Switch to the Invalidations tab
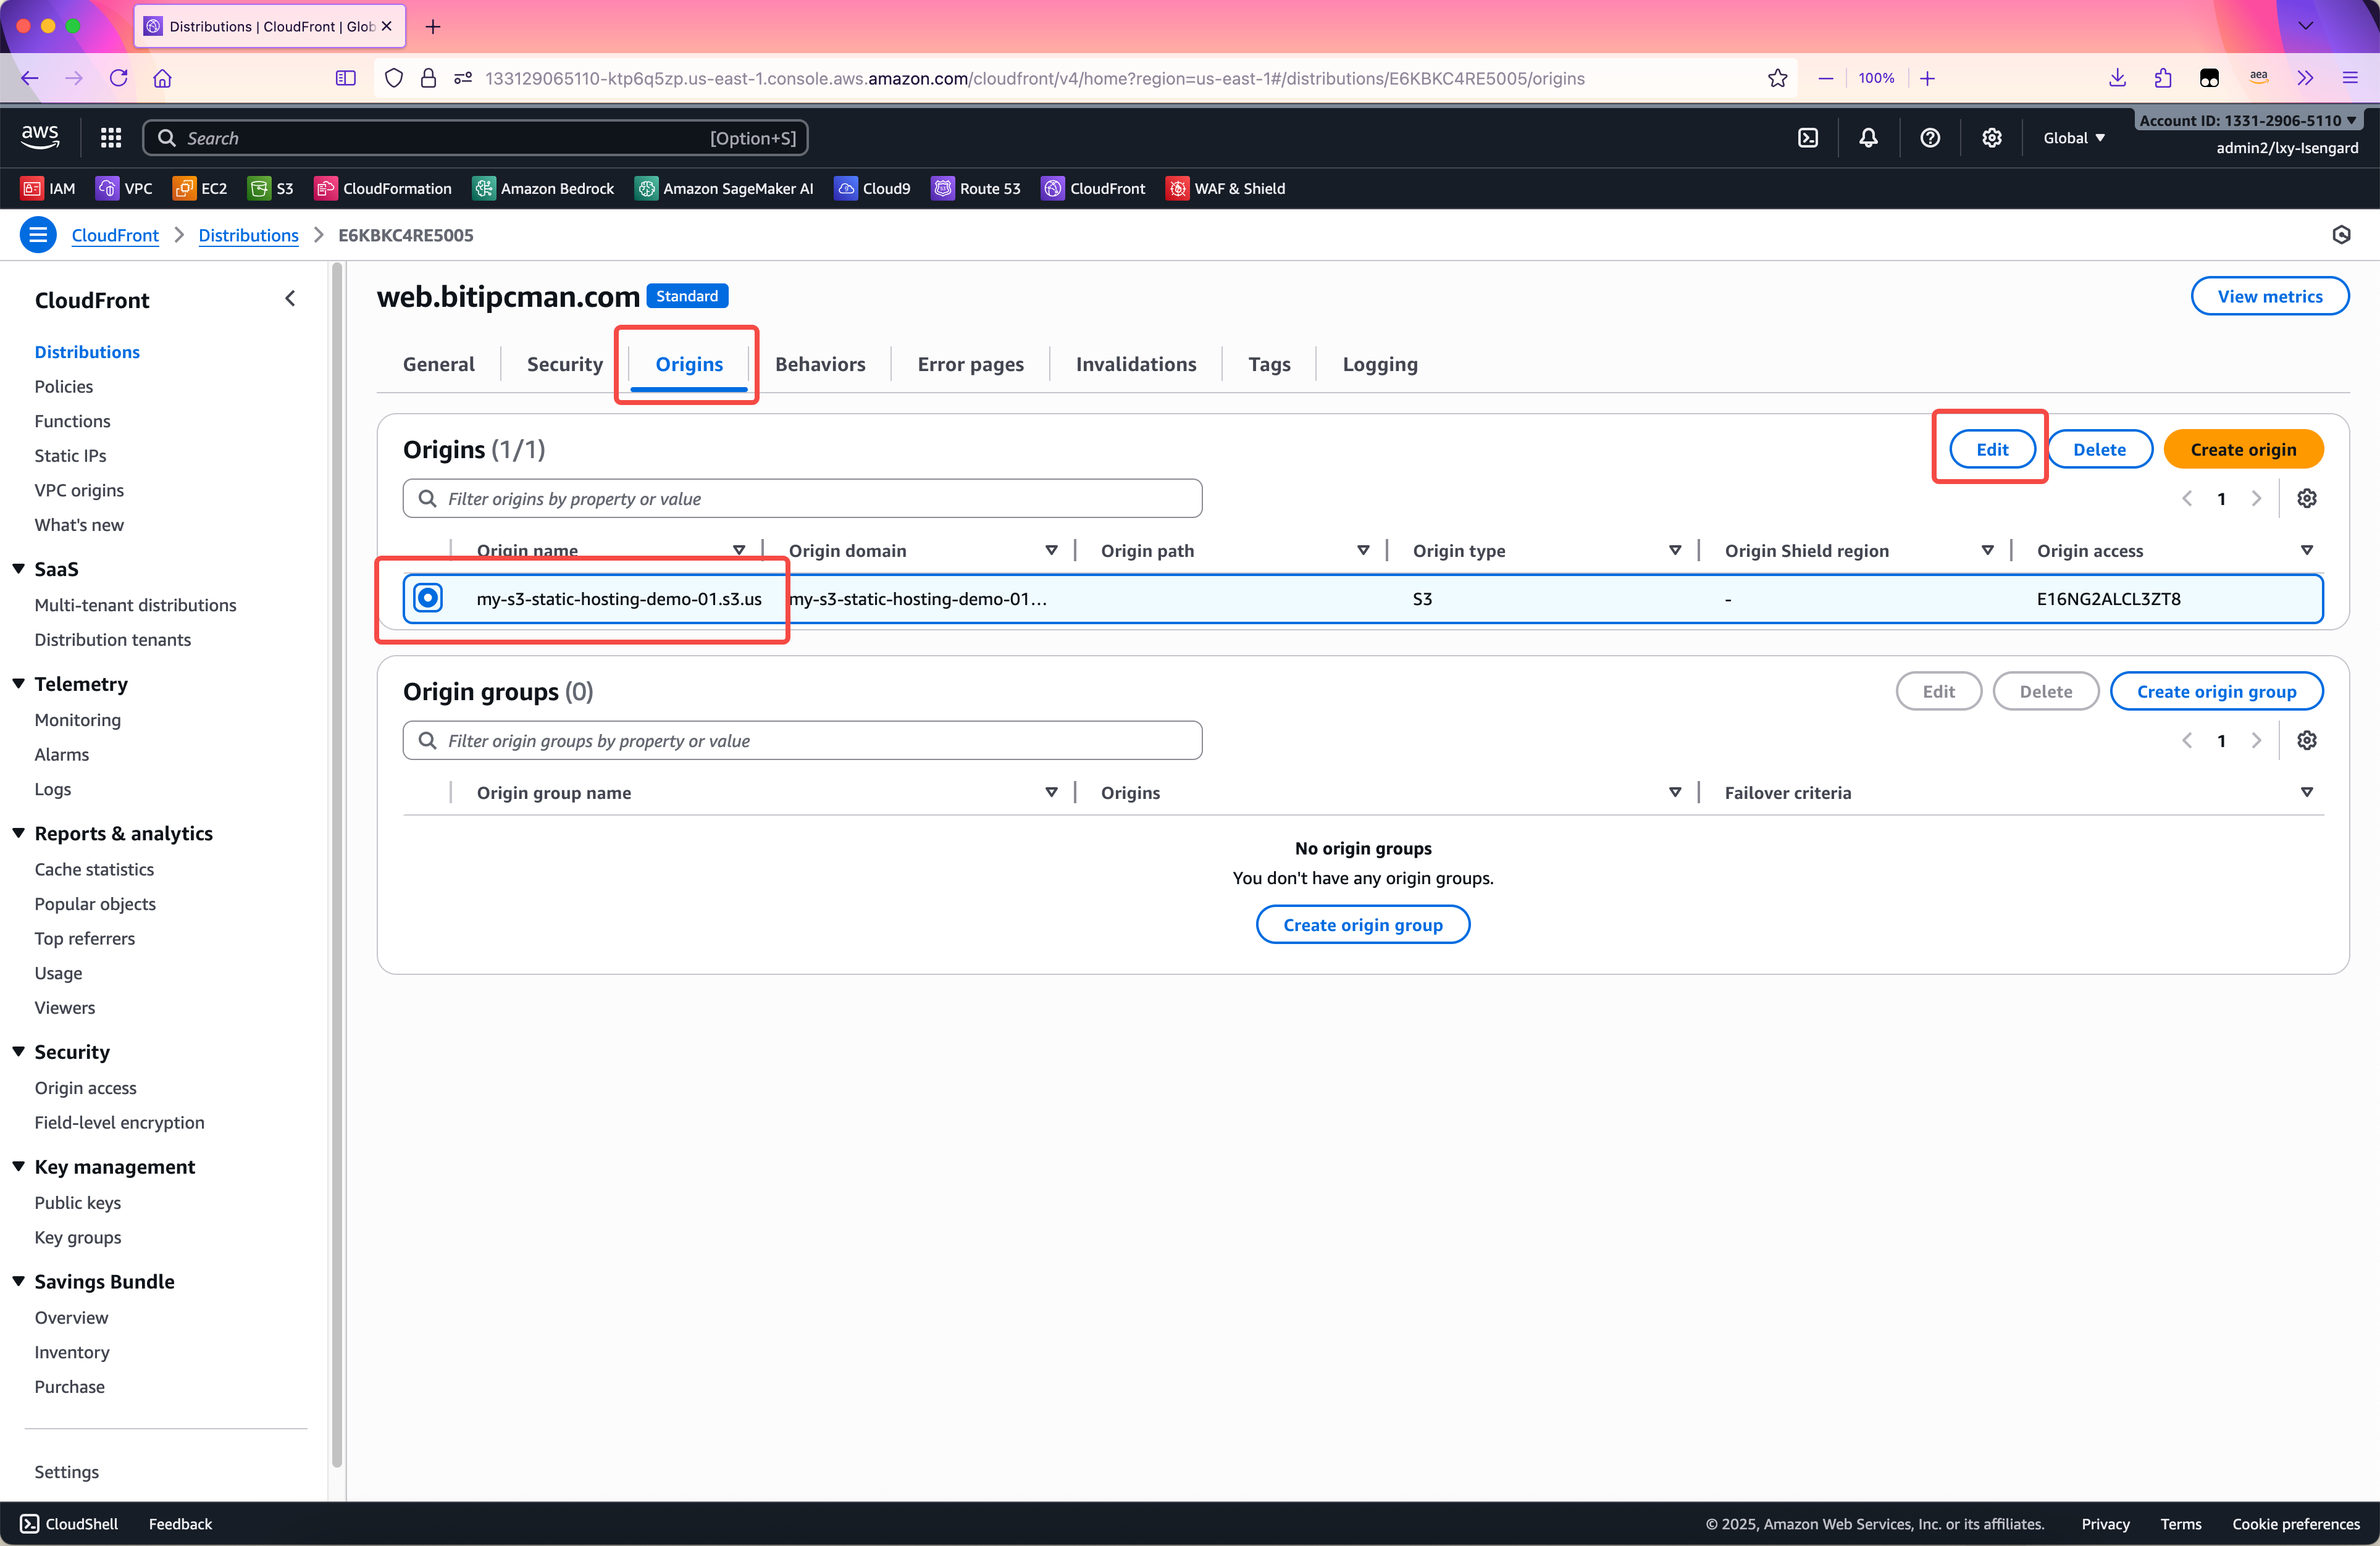The width and height of the screenshot is (2380, 1546). click(1136, 364)
